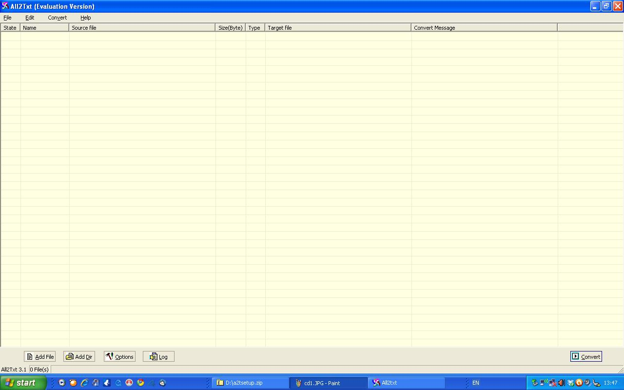
Task: Click the speaker volume tray icon
Action: (561, 383)
